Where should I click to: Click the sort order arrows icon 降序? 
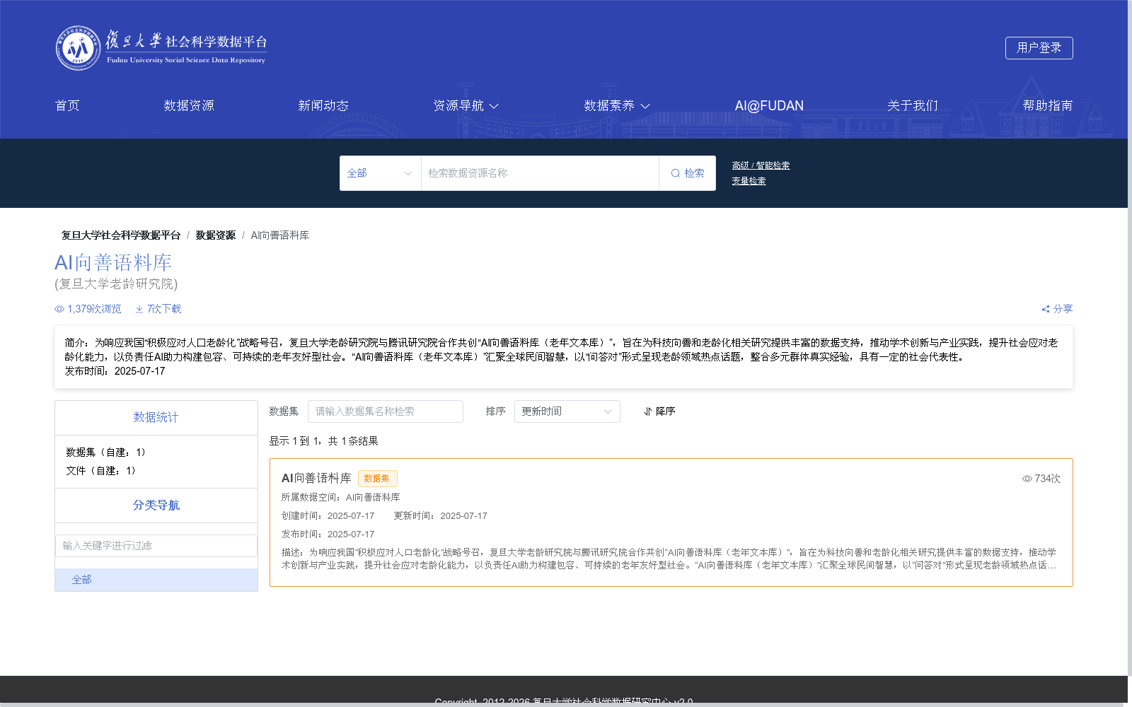(x=648, y=411)
